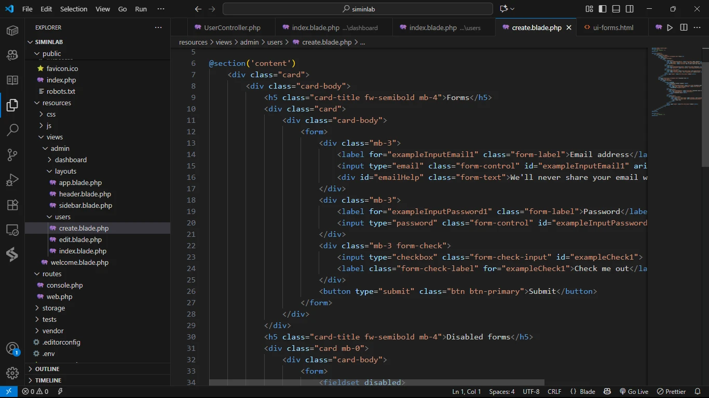Switch to the UserController.php tab
Screen dimensions: 709x398
tap(232, 27)
